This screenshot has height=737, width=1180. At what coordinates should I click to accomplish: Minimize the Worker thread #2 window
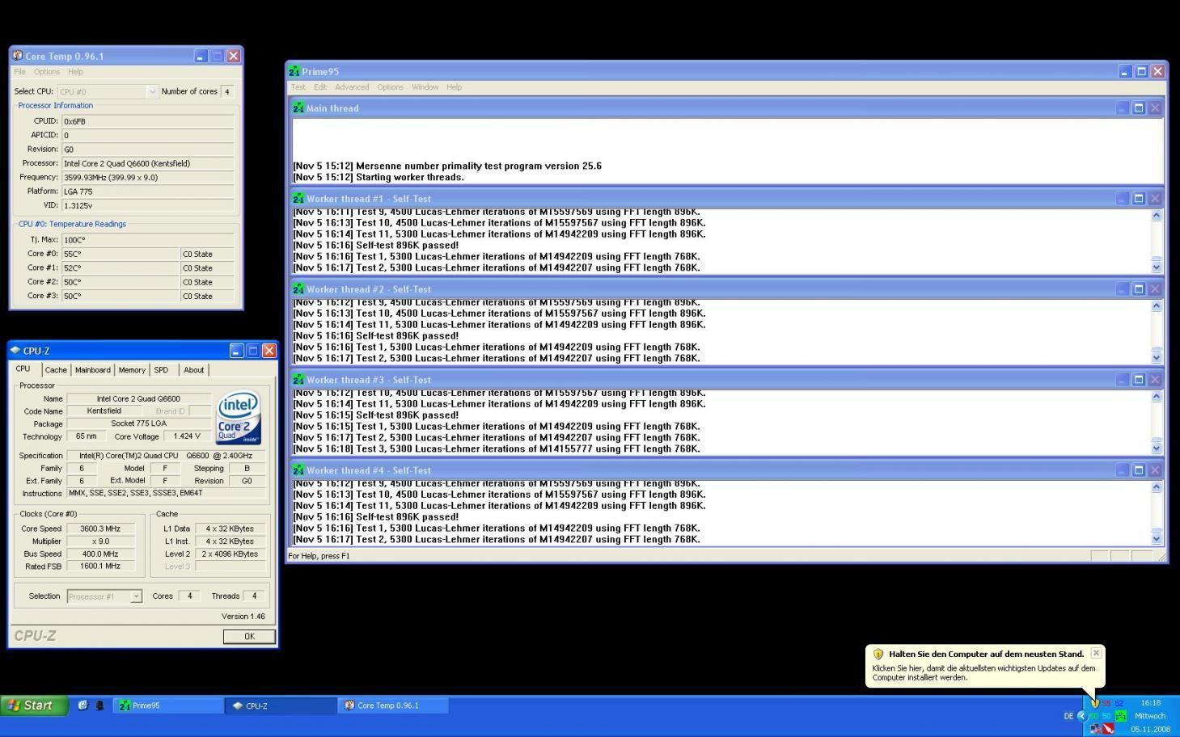pos(1121,288)
